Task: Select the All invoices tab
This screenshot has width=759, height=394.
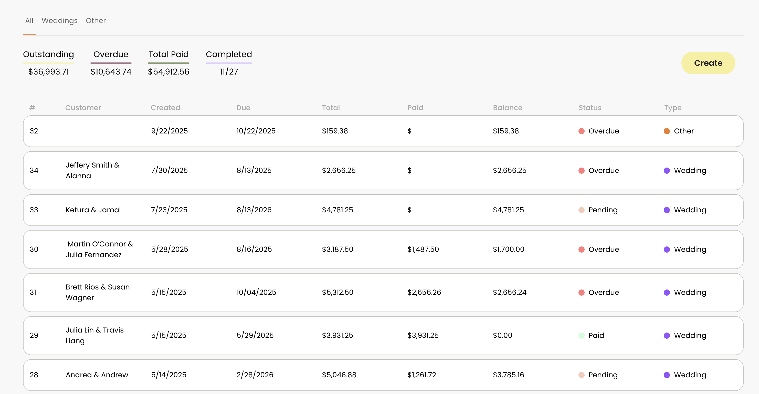Action: tap(29, 21)
